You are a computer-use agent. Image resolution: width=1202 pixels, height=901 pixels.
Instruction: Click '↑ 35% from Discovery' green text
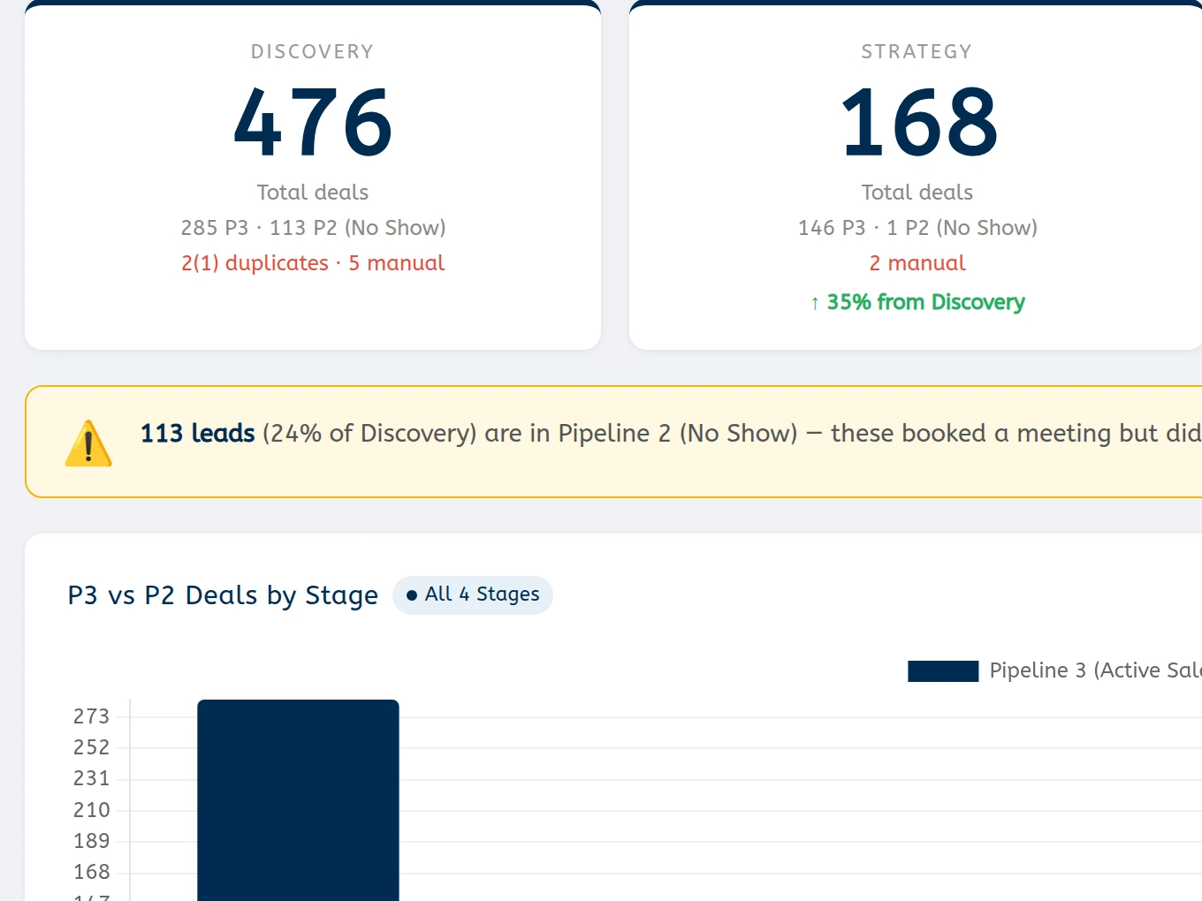(917, 302)
